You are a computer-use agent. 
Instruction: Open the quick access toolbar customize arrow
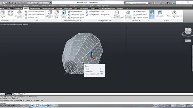50,3
